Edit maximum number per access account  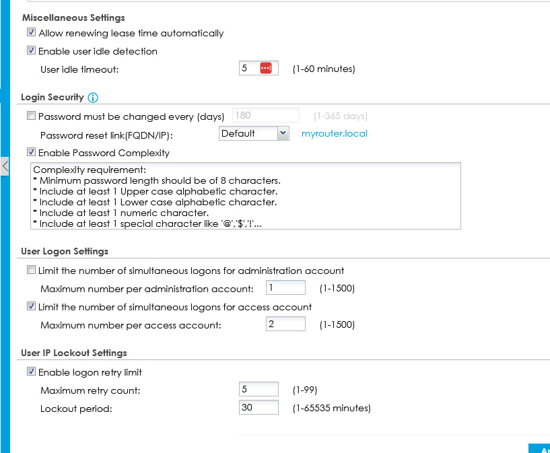(x=285, y=324)
